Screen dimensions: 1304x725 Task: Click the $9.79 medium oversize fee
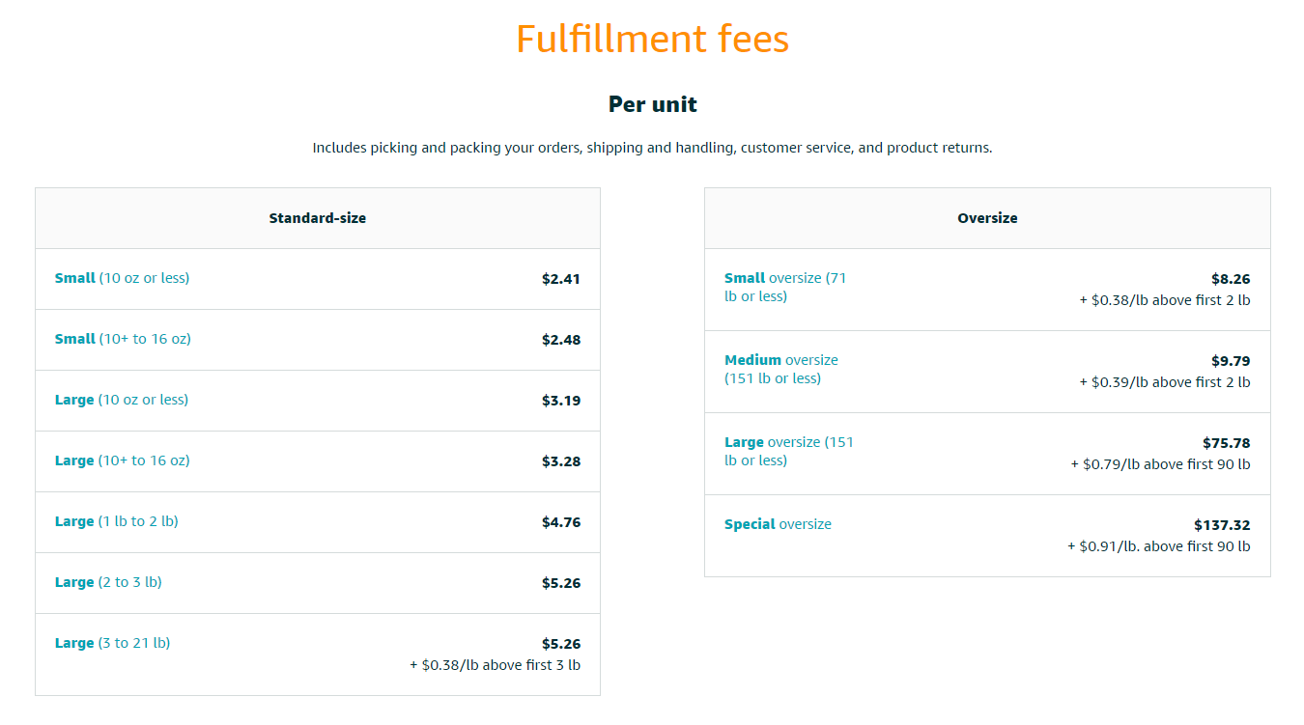pyautogui.click(x=1231, y=361)
